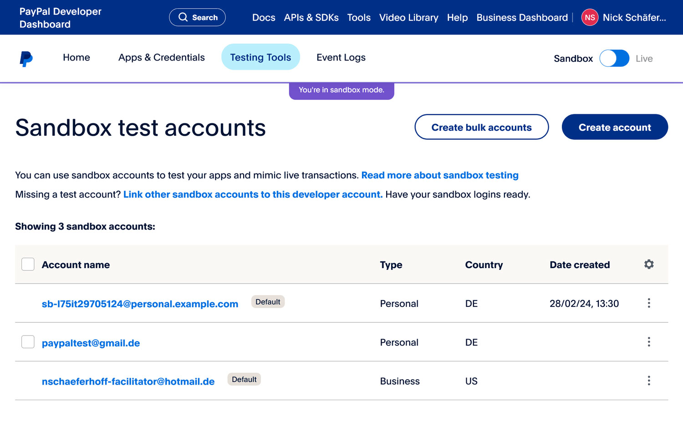The height and width of the screenshot is (422, 683).
Task: Go to Video Library
Action: [408, 17]
